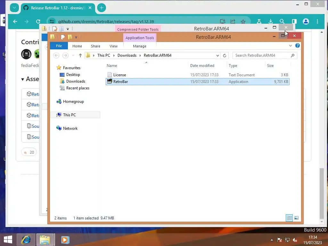Open recent locations dropdown arrow

pyautogui.click(x=73, y=55)
